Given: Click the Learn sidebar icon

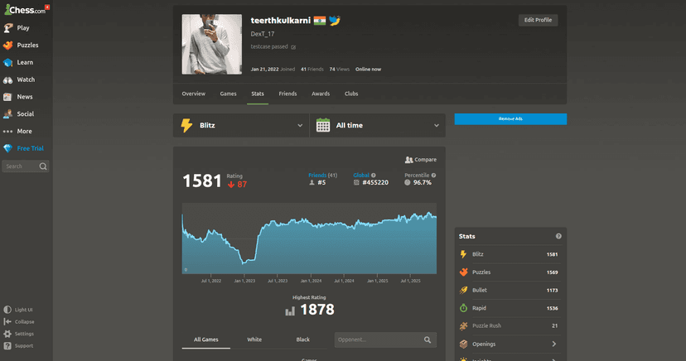Looking at the screenshot, I should 8,62.
